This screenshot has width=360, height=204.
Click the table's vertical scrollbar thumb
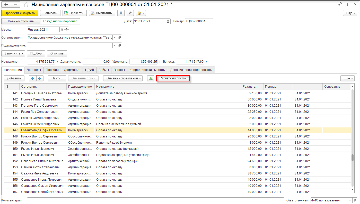coord(353,157)
